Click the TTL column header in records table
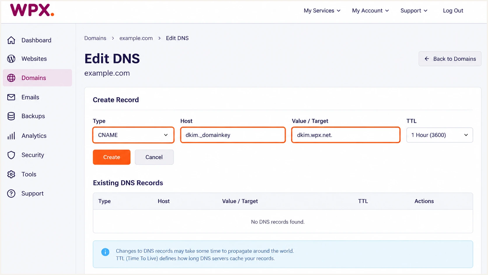Screen dimensions: 488x275 click(363, 201)
